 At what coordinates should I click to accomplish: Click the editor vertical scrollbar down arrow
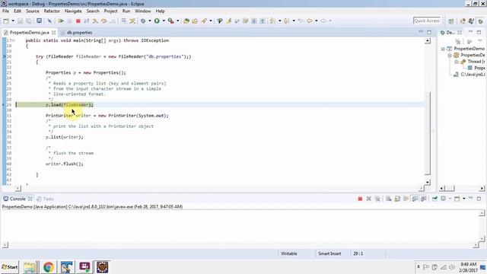click(x=428, y=182)
